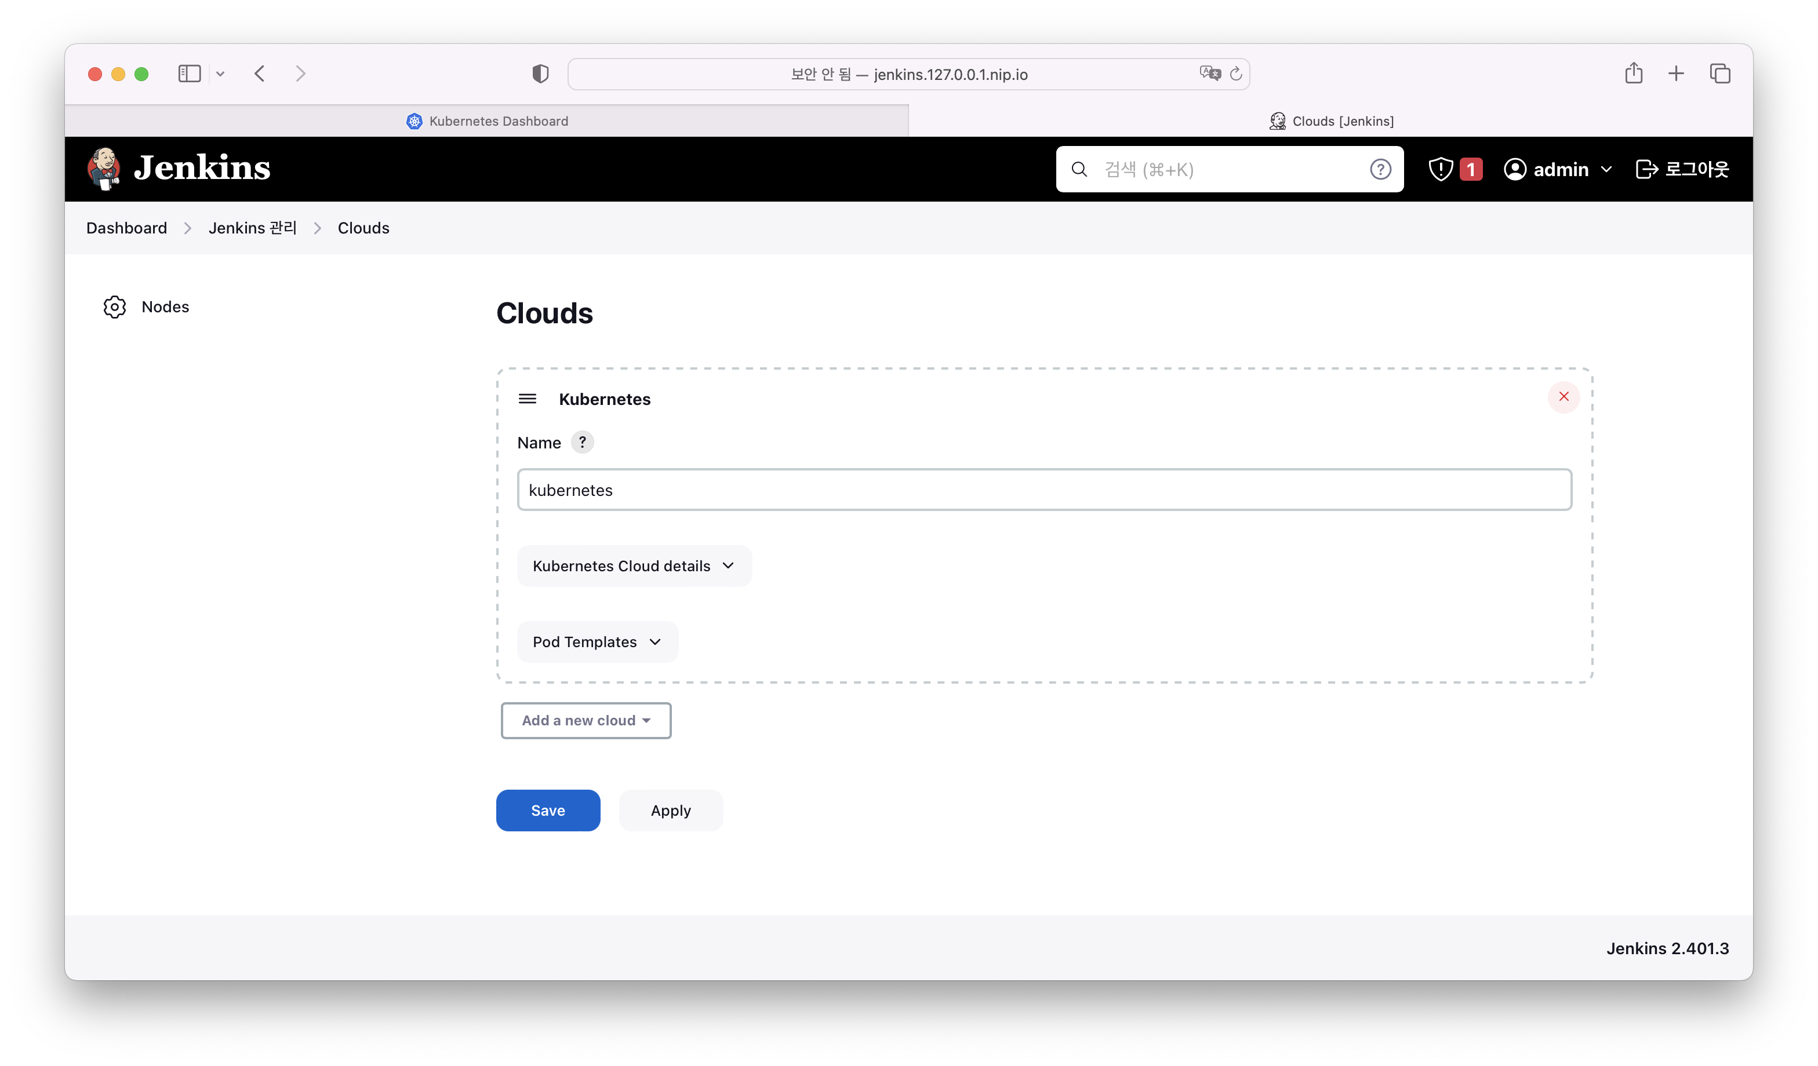
Task: Go to Dashboard breadcrumb
Action: click(126, 228)
